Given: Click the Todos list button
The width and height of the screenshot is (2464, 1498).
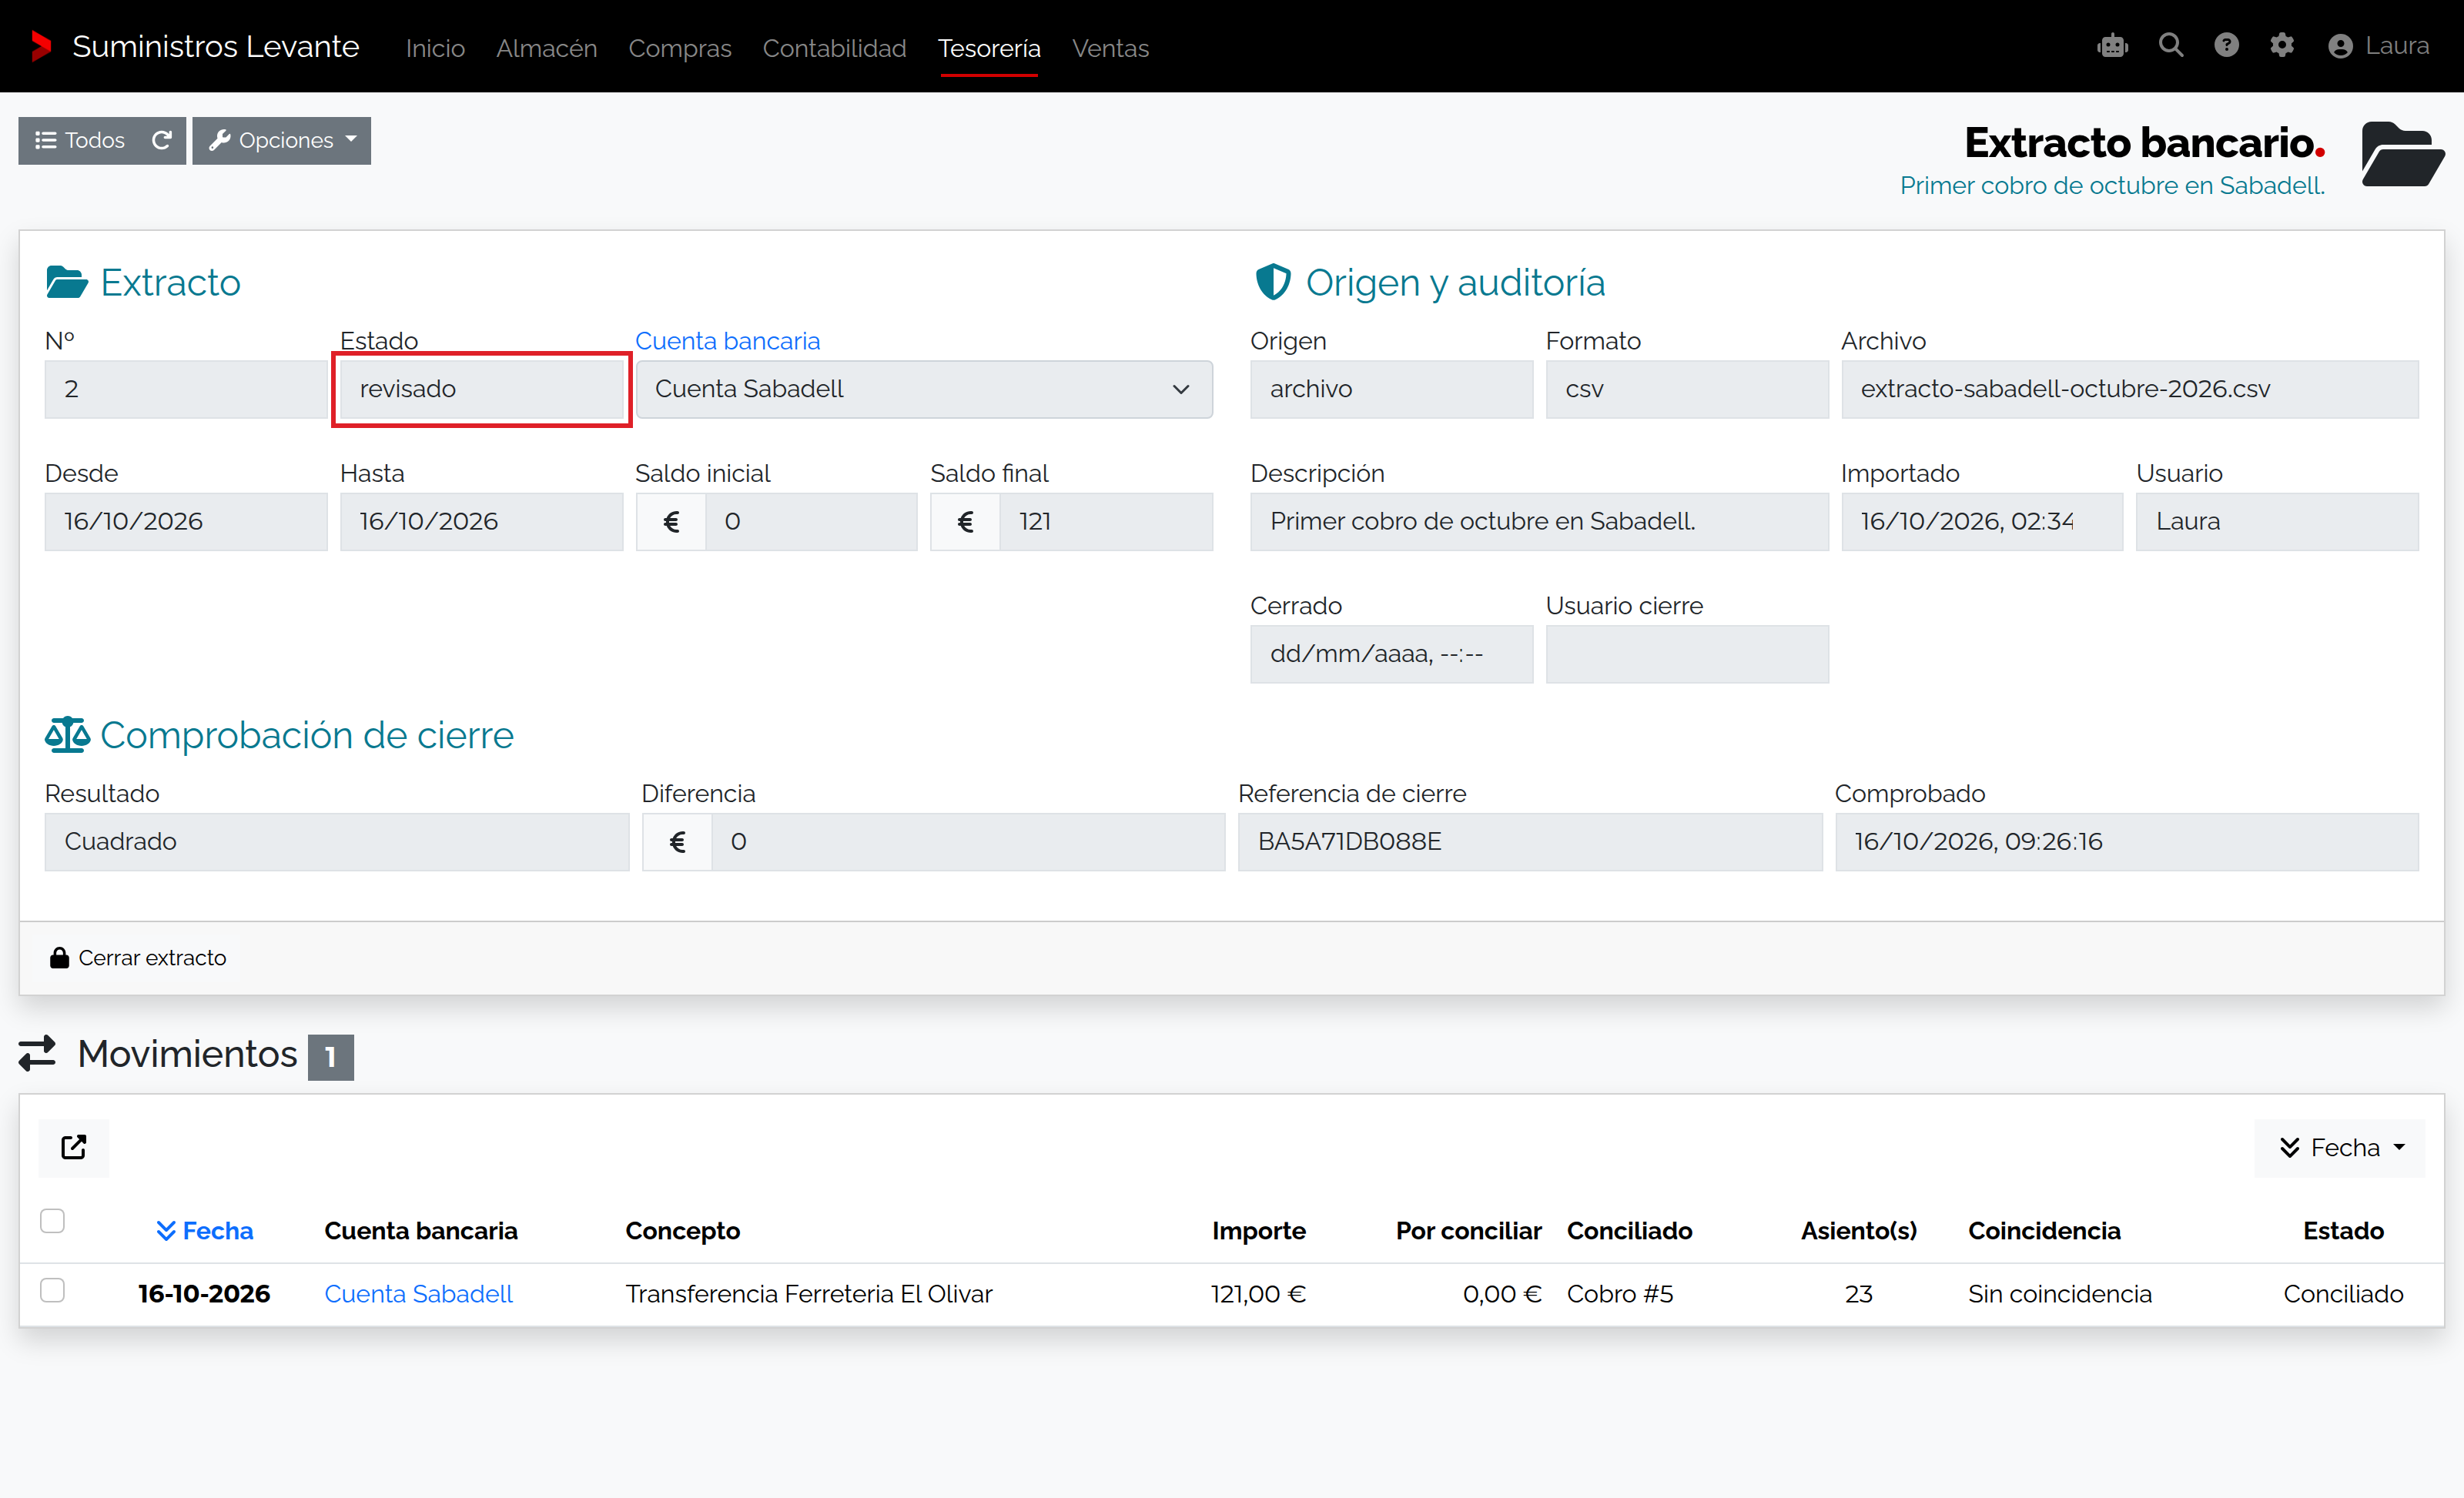Looking at the screenshot, I should [80, 140].
